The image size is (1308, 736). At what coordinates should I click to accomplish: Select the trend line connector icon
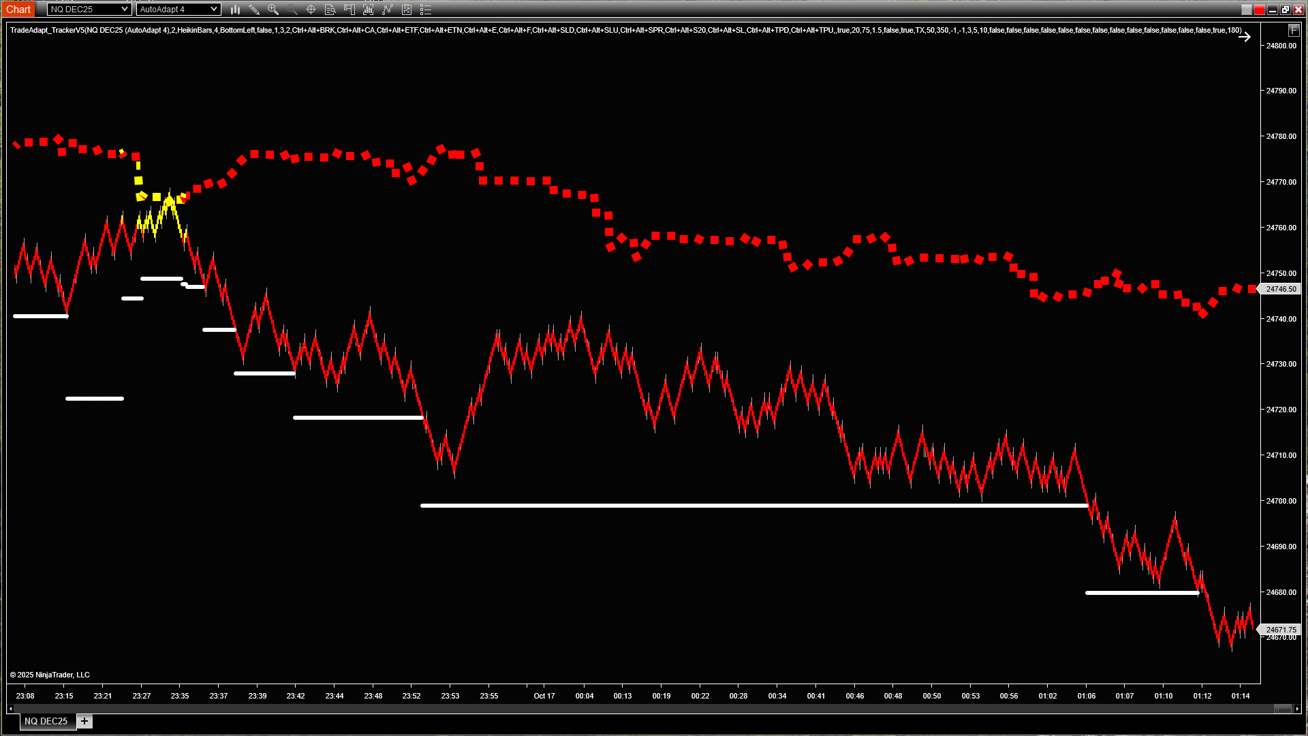[x=388, y=10]
